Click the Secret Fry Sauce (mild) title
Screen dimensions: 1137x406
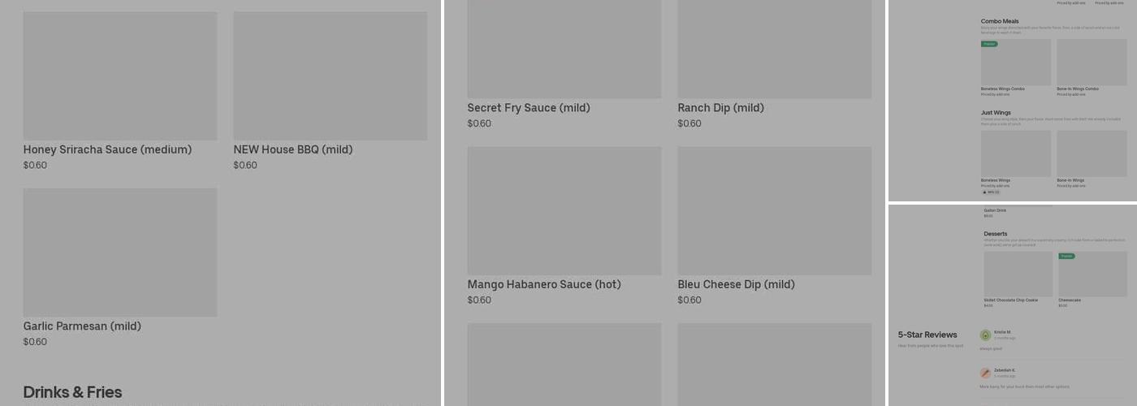(529, 108)
